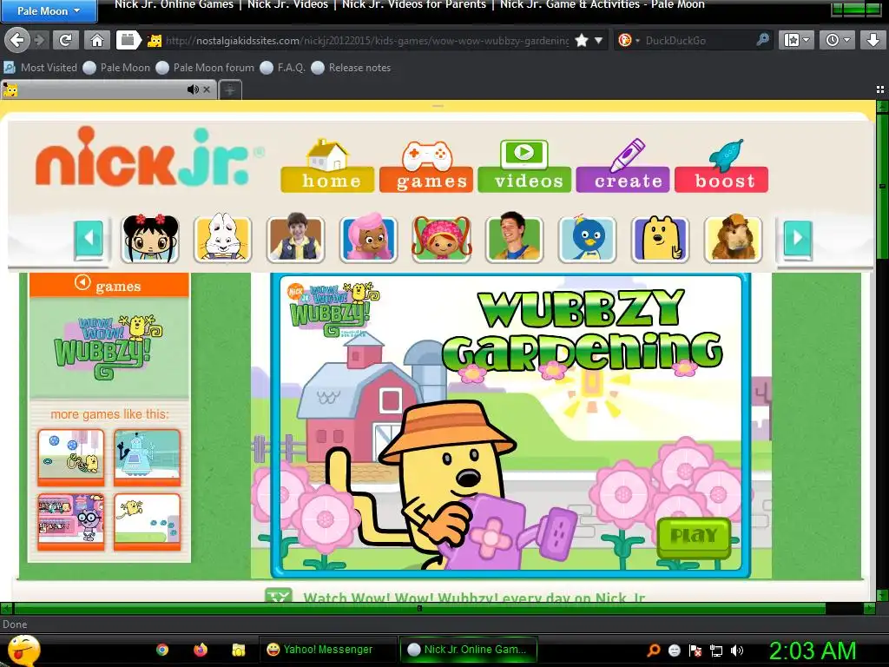Viewport: 889px width, 667px height.
Task: Go back to the previous page
Action: [x=17, y=40]
